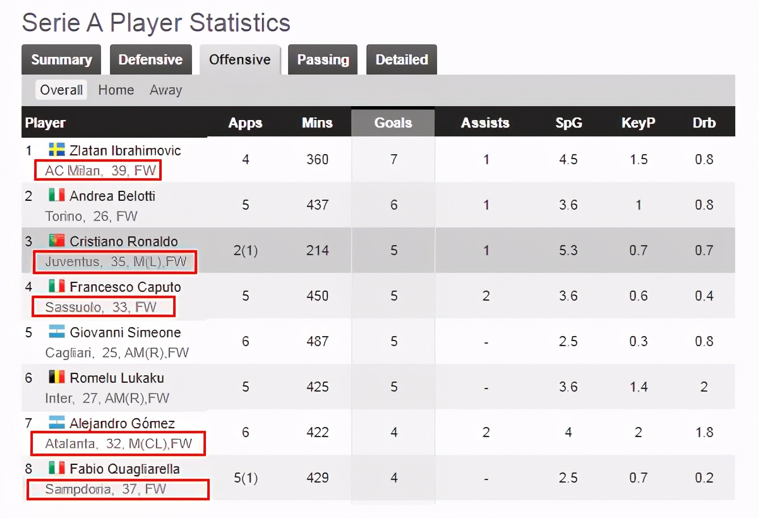Open the Defensive statistics tab

150,60
